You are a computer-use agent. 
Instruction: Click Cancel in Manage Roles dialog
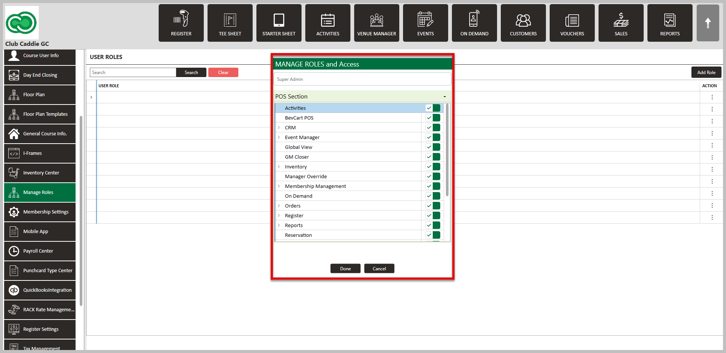pos(379,268)
